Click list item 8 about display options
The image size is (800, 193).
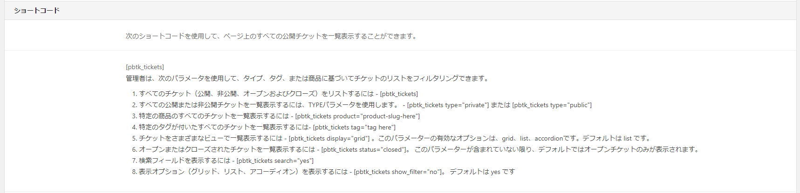click(x=323, y=172)
